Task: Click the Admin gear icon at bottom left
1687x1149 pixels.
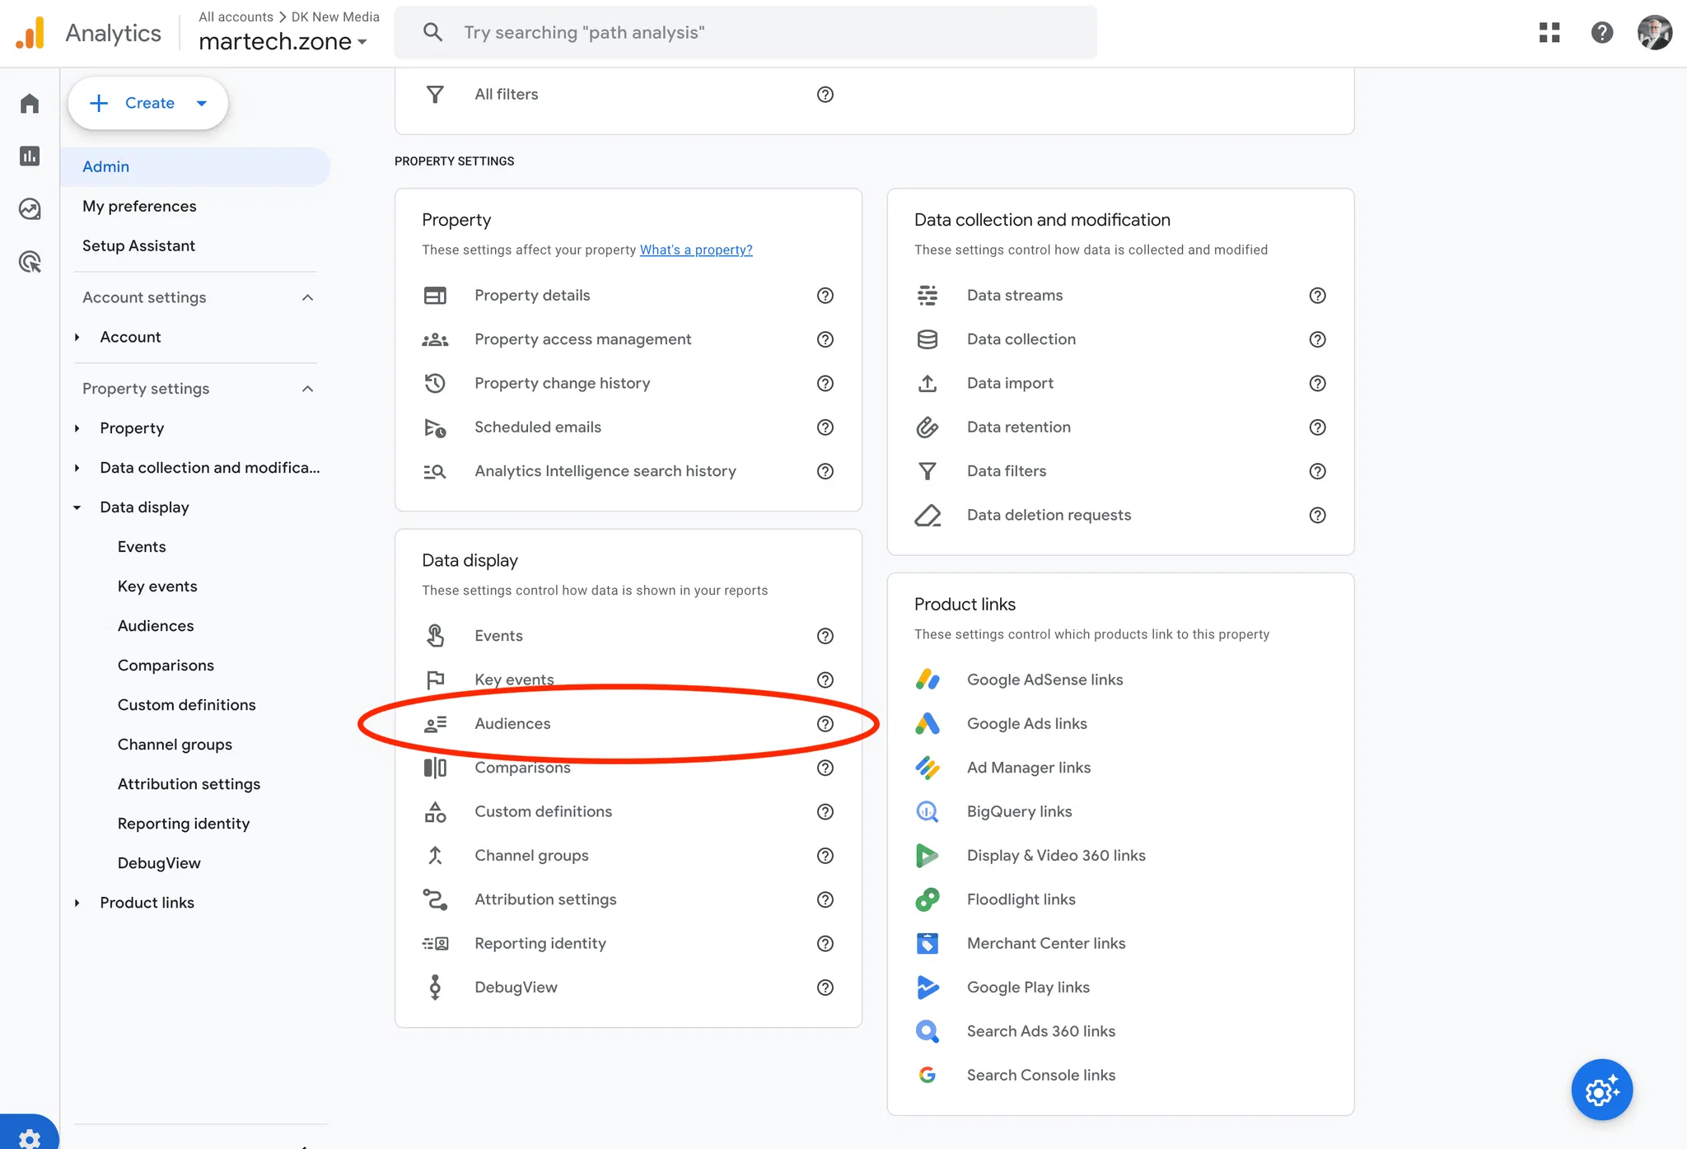Action: click(30, 1137)
